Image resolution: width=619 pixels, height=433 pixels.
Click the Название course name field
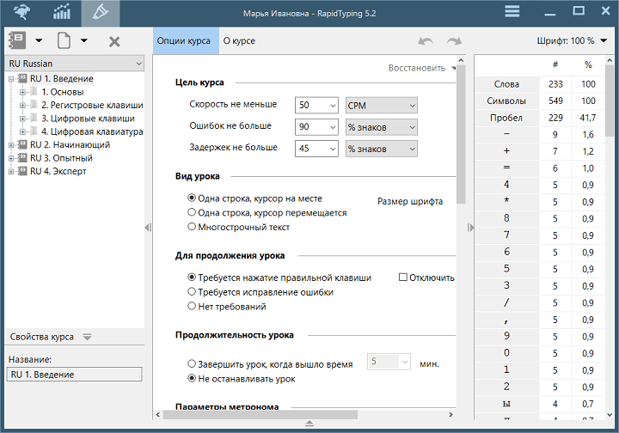click(x=74, y=375)
